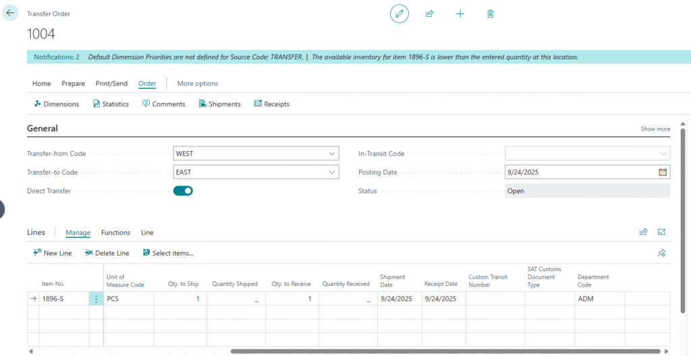Screen dimensions: 691x356
Task: Click the trash delete icon
Action: point(491,13)
